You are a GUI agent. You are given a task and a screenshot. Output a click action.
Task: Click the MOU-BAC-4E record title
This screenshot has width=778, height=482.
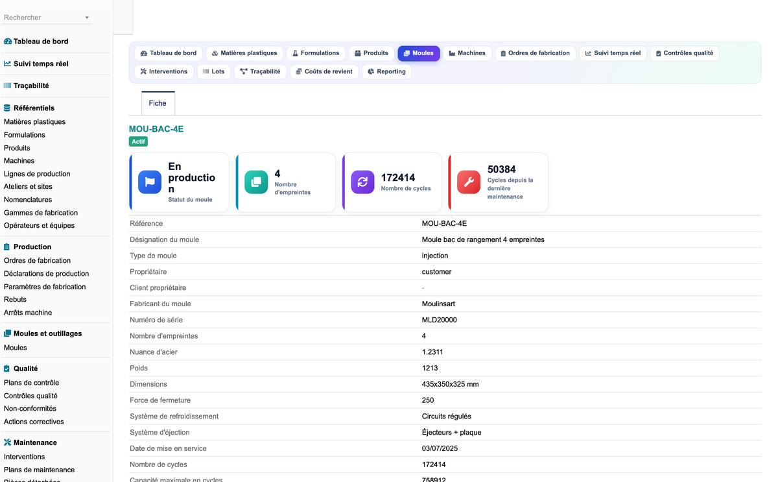156,129
